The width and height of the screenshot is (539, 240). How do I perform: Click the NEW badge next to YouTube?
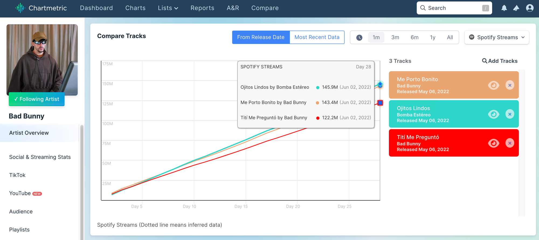coord(37,194)
